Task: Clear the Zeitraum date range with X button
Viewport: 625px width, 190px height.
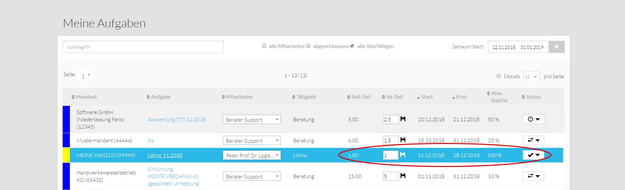Action: click(x=556, y=47)
